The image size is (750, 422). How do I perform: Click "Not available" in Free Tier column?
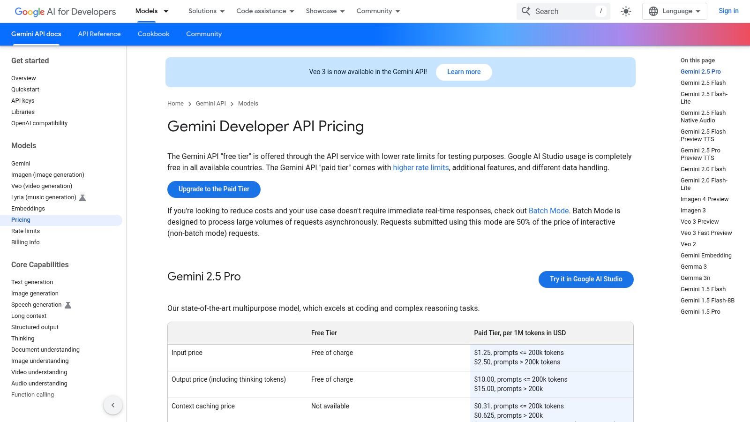coord(330,406)
